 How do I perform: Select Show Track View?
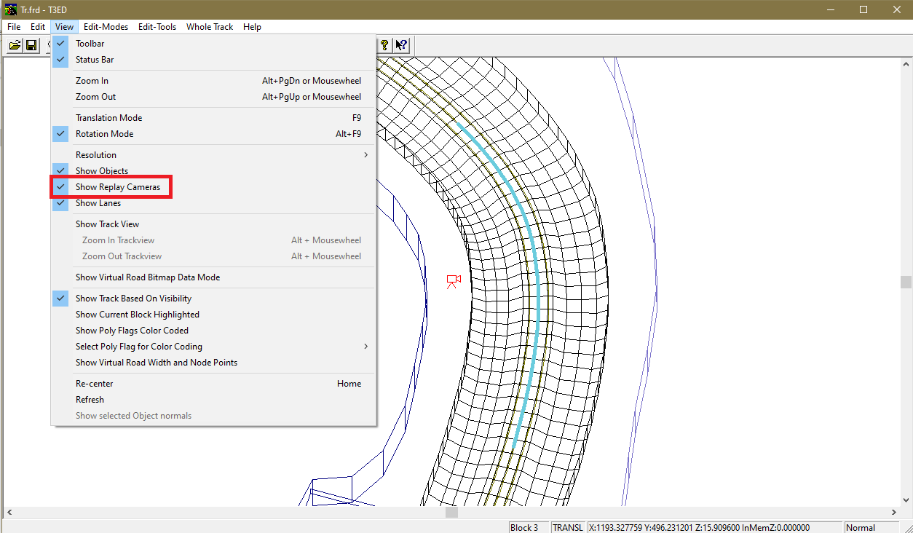click(x=213, y=224)
